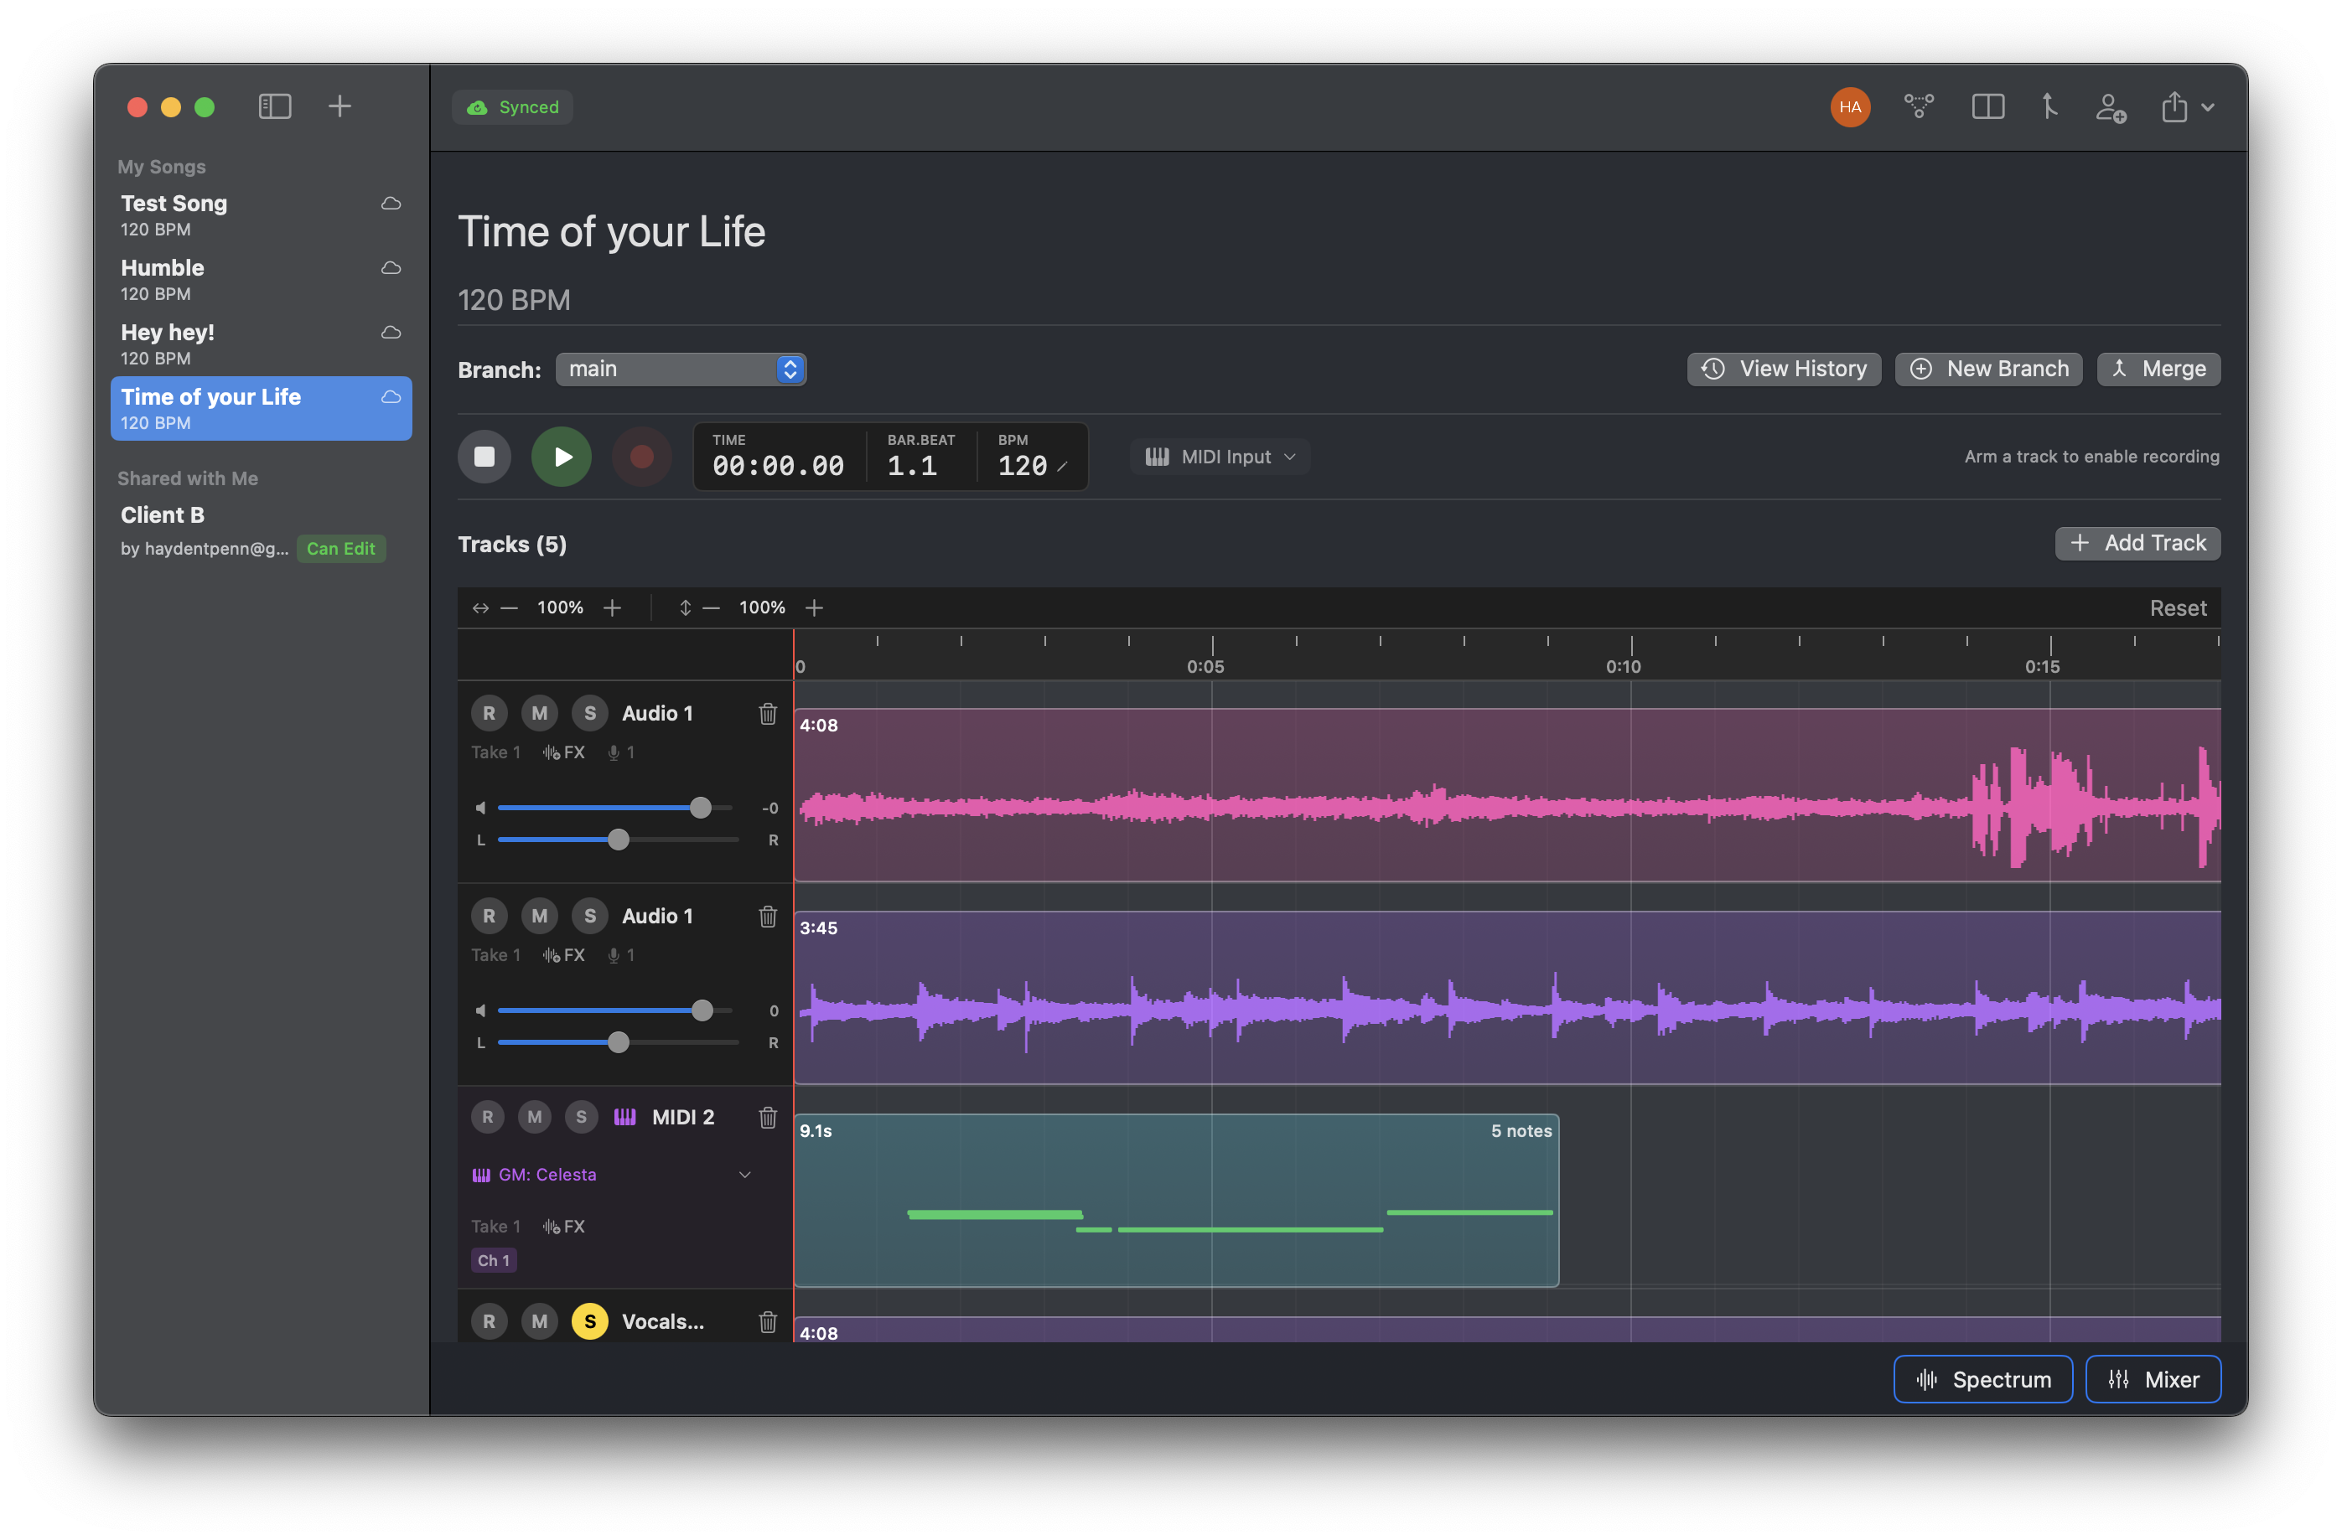Solo the MIDI 2 track
2342x1540 pixels.
point(582,1116)
